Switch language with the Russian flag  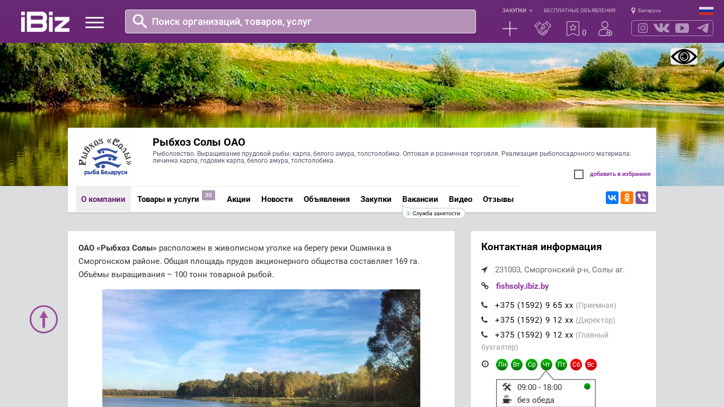706,11
